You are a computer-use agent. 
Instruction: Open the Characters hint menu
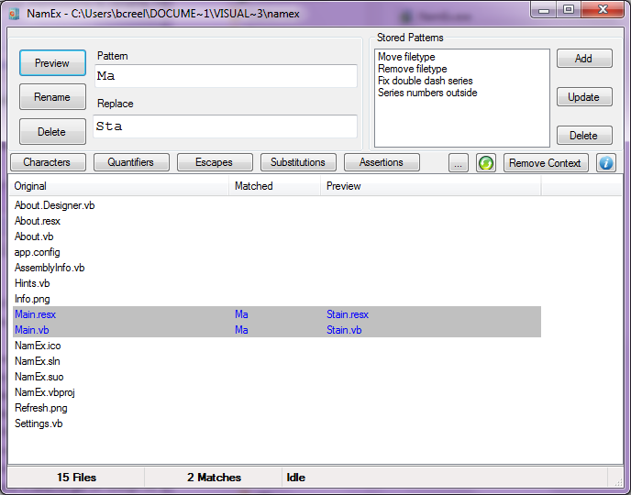click(x=48, y=162)
